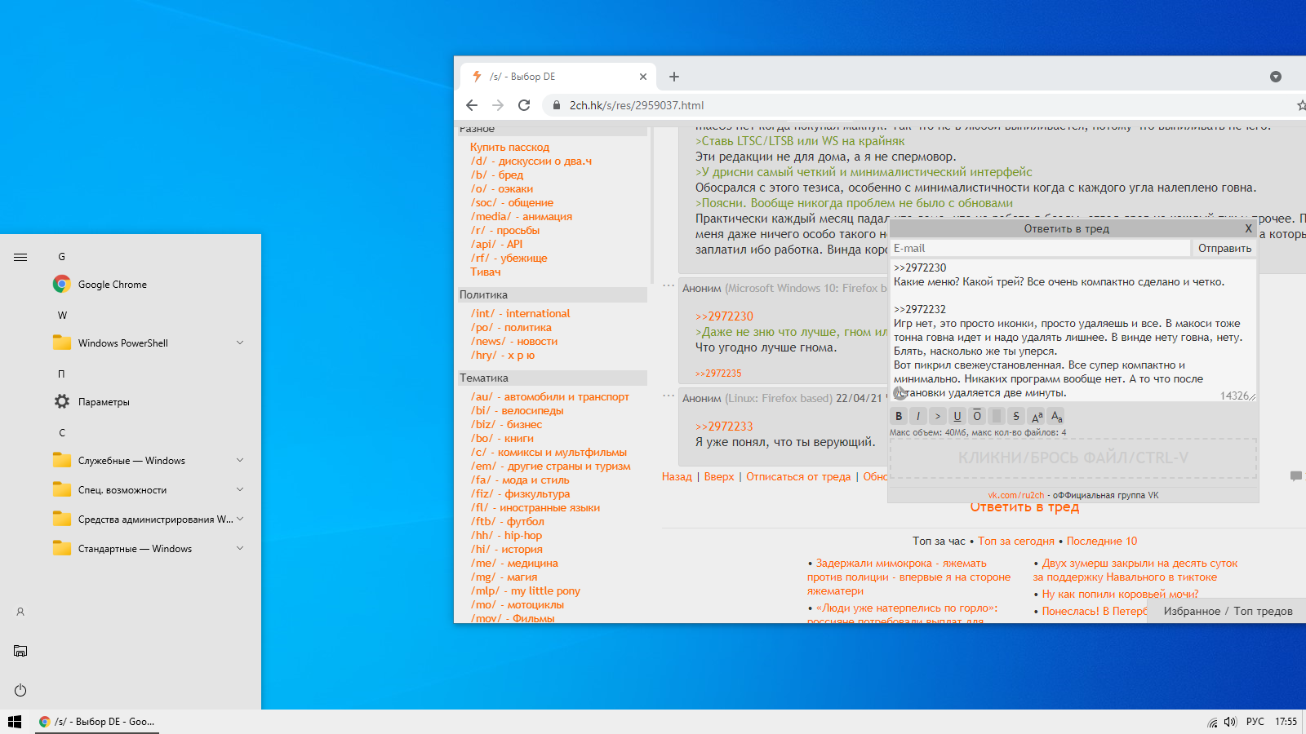1306x734 pixels.
Task: Apply superscript formatting in the reply form
Action: pos(1037,416)
